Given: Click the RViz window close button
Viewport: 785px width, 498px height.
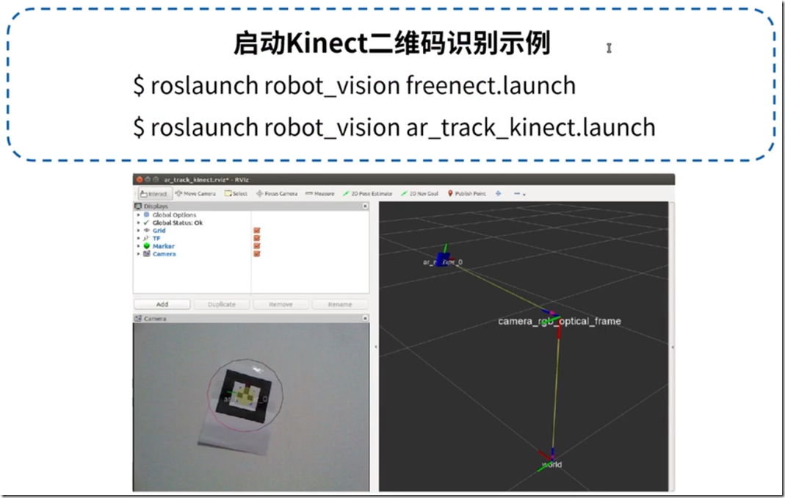Looking at the screenshot, I should 140,179.
